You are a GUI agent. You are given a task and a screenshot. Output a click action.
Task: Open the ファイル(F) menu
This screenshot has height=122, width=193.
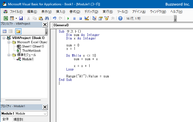(x=16, y=12)
